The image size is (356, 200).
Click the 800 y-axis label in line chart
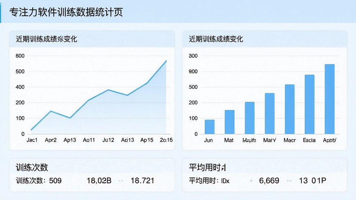20,56
